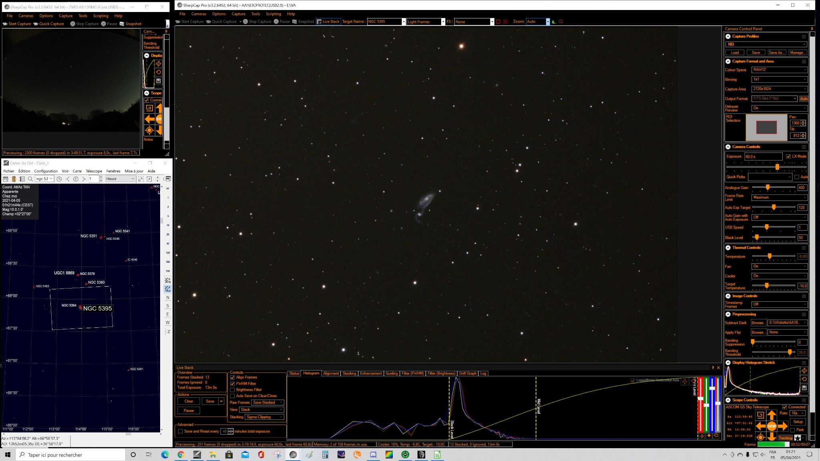Open Windows Task View on the taskbar
The width and height of the screenshot is (820, 461).
tap(149, 455)
